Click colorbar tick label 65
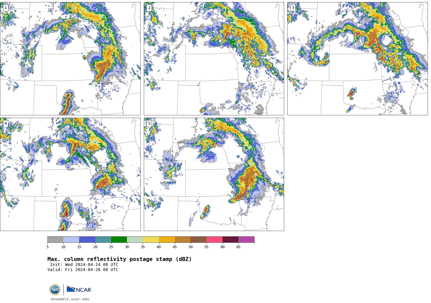Image resolution: width=431 pixels, height=303 pixels. (238, 247)
